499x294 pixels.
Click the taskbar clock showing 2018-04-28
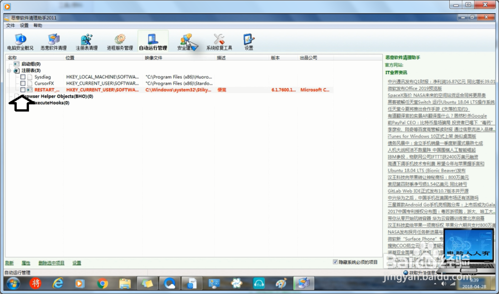pyautogui.click(x=474, y=283)
